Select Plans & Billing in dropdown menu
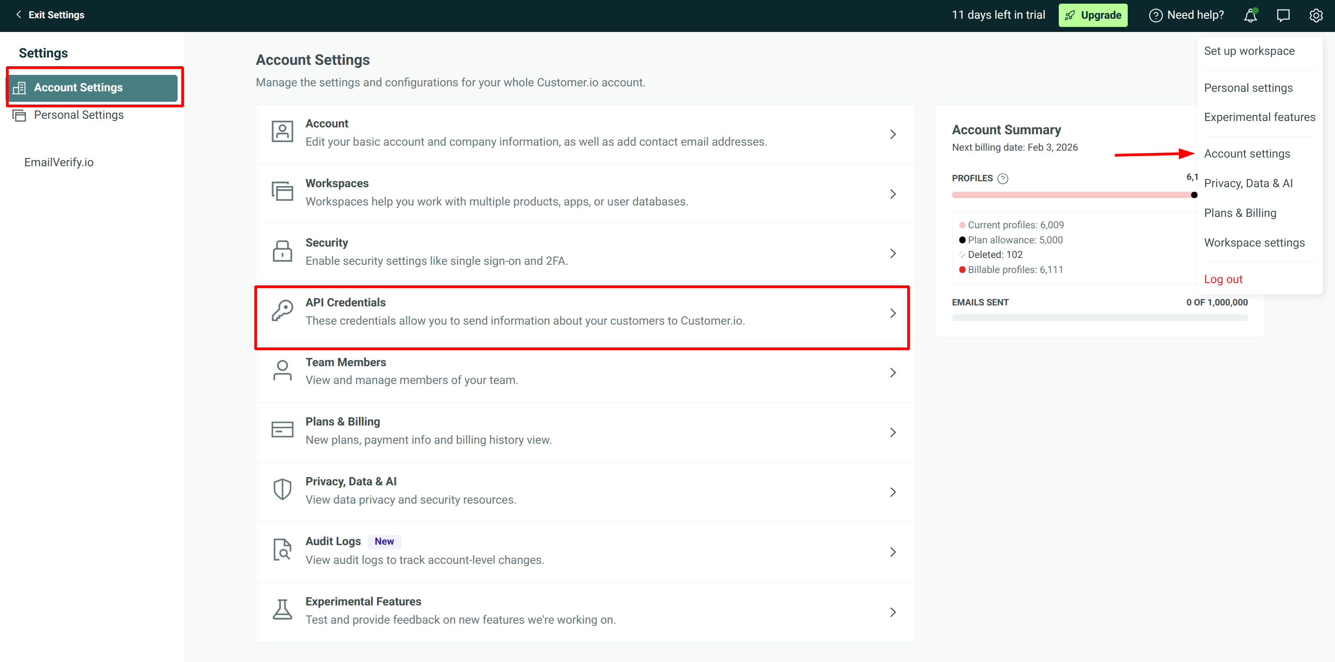The image size is (1335, 662). point(1240,213)
